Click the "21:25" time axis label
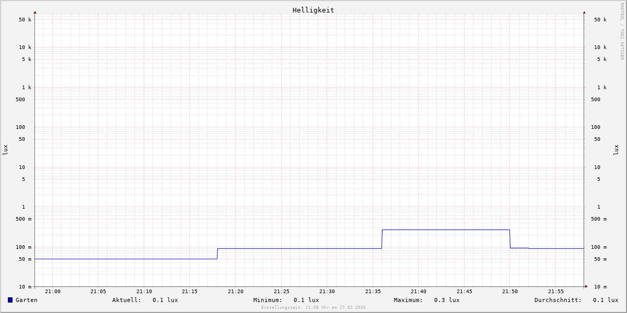Image resolution: width=627 pixels, height=313 pixels. tap(282, 292)
